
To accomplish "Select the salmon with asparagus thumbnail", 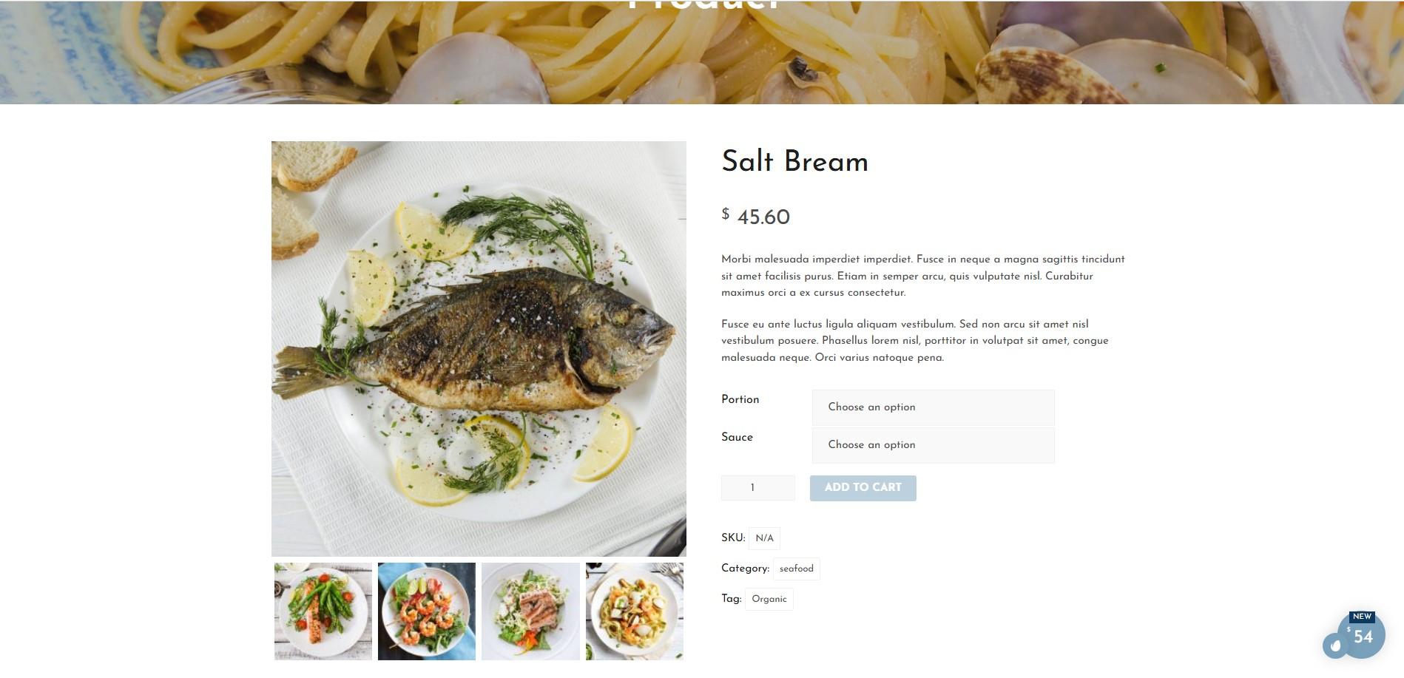I will [323, 611].
